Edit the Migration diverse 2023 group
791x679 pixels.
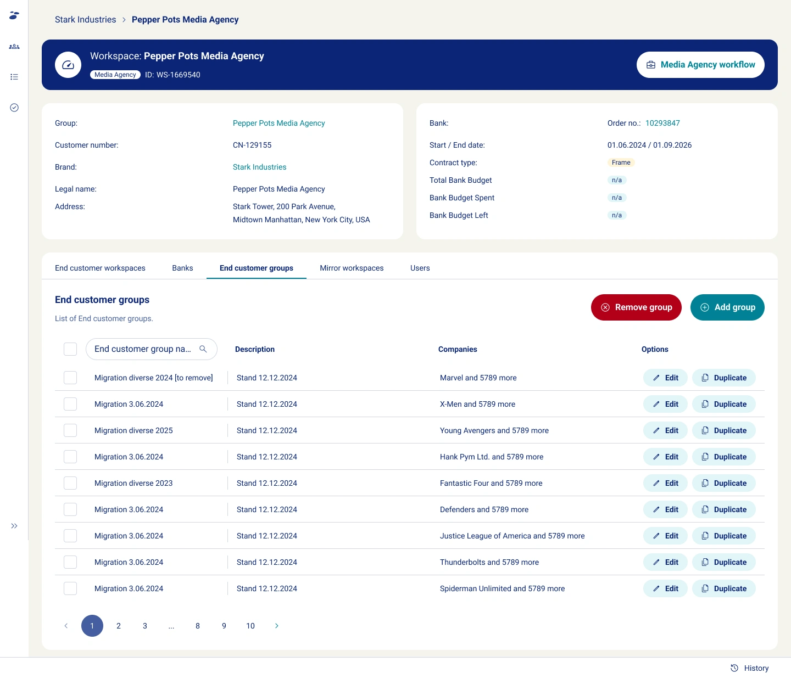[x=665, y=483]
